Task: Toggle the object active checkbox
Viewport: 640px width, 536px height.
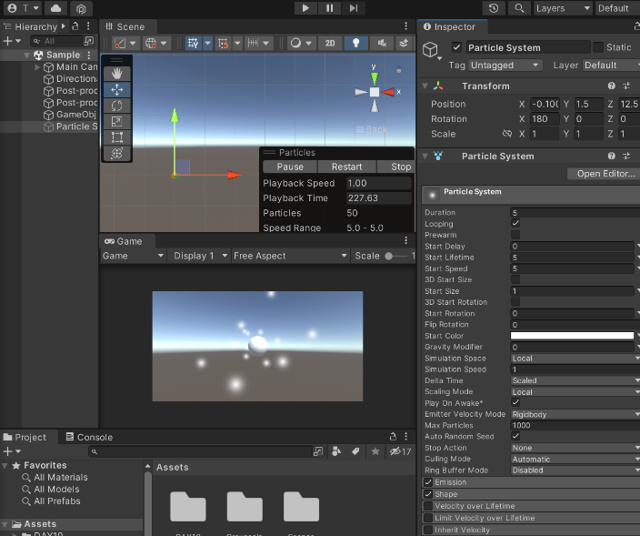Action: click(x=456, y=47)
